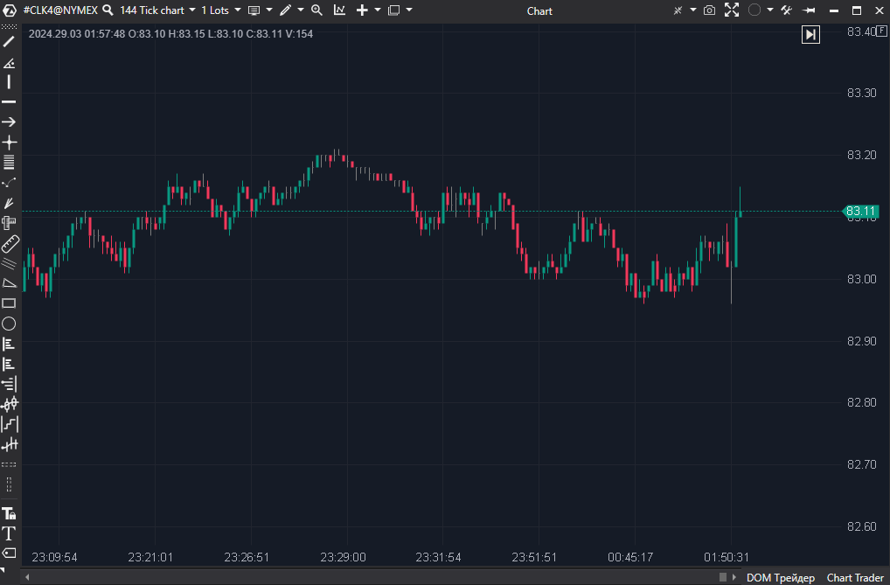The image size is (890, 585).
Task: Select the Ellipse drawing tool
Action: [10, 323]
